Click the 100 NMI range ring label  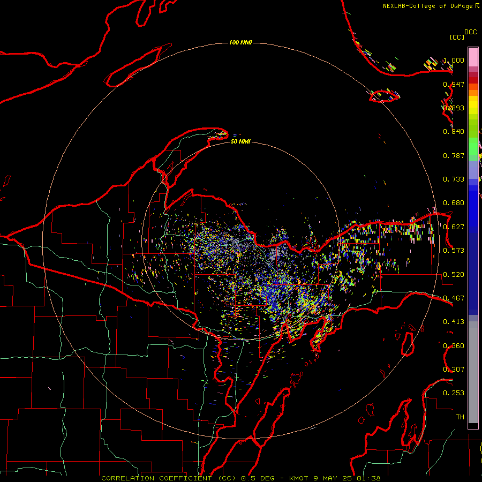(240, 42)
